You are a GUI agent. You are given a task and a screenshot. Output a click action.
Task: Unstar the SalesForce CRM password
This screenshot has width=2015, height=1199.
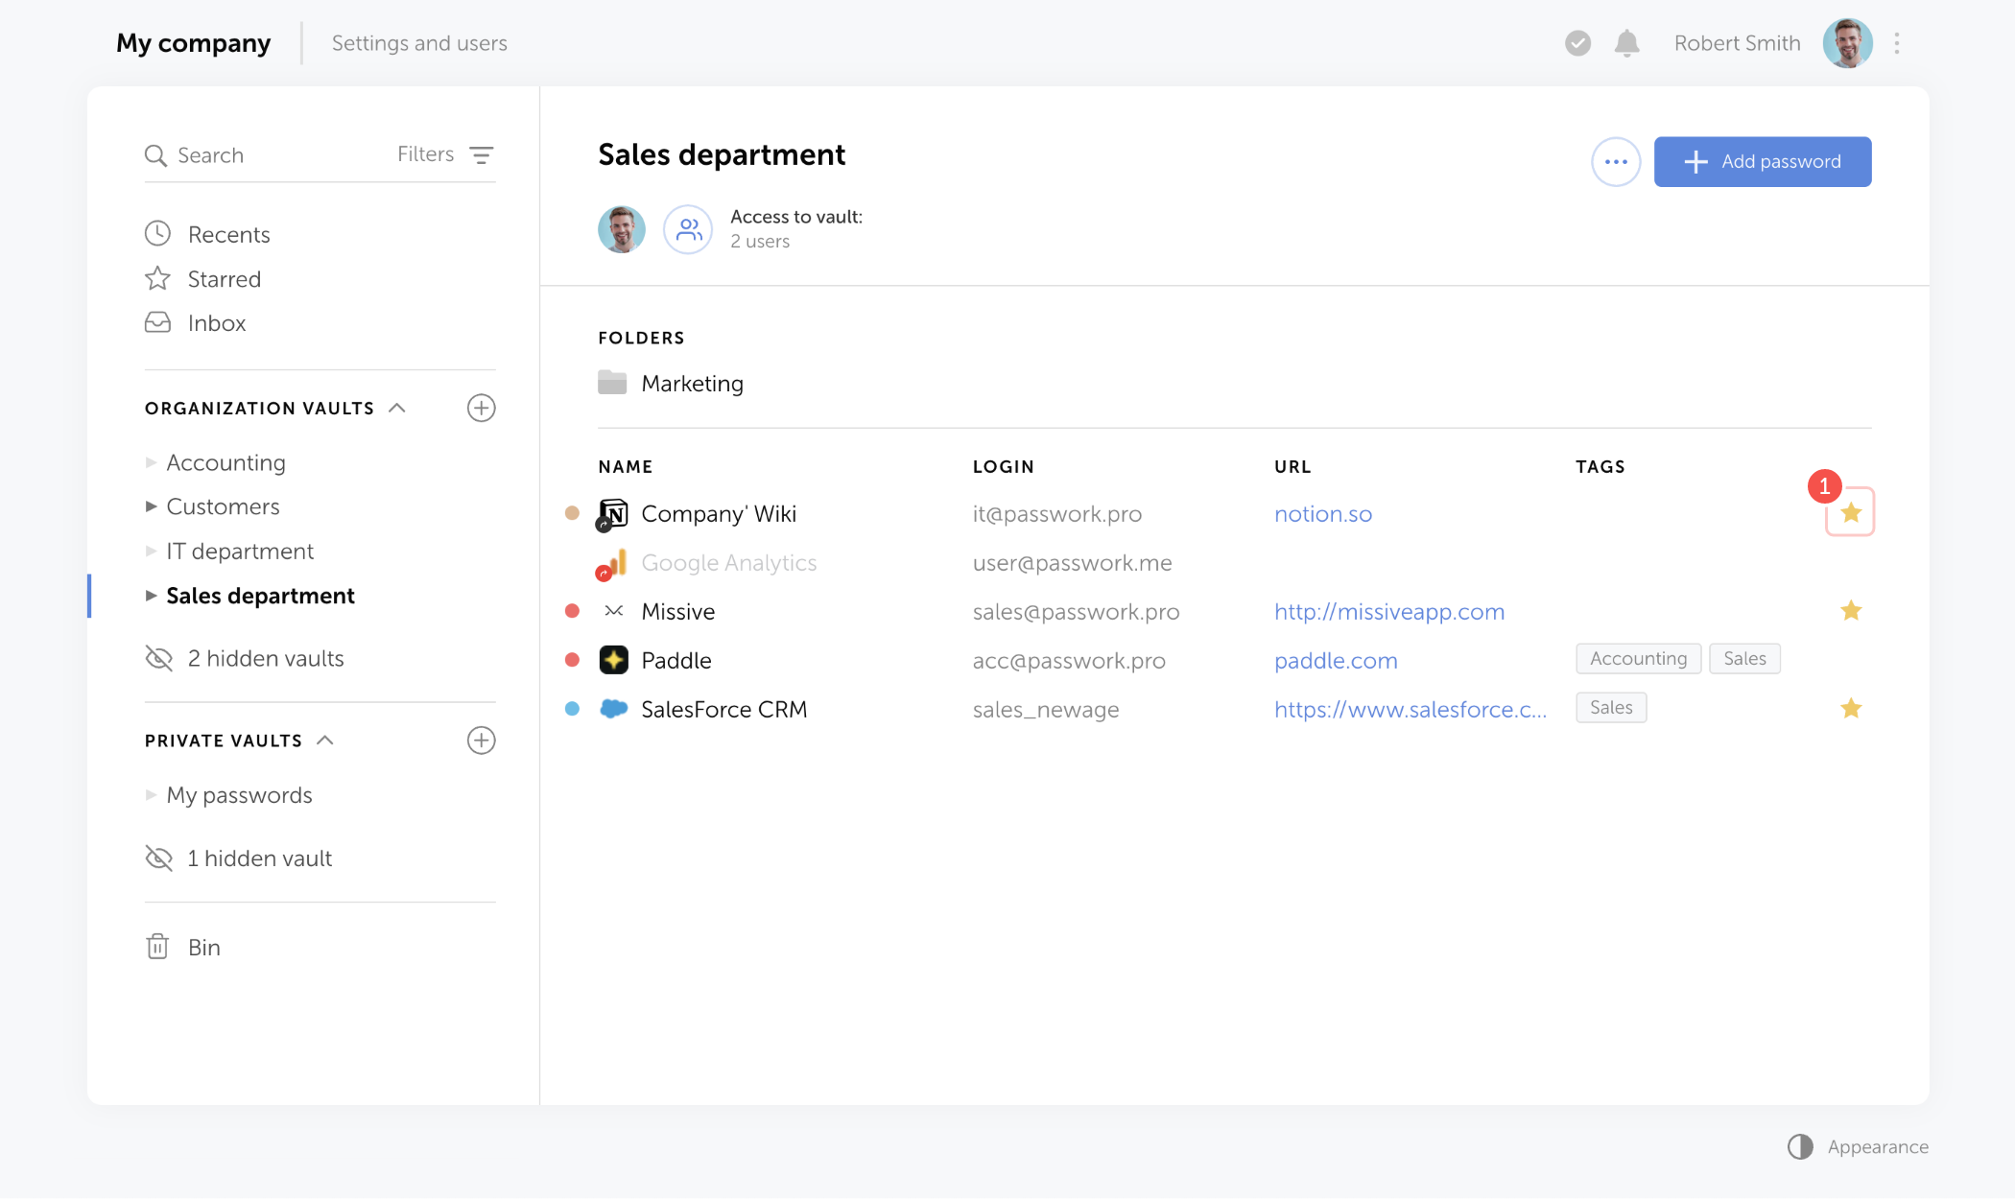[x=1851, y=709]
